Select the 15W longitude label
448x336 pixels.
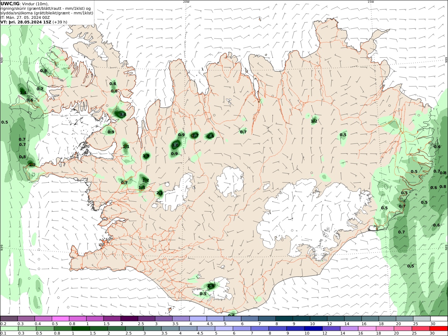point(371,2)
